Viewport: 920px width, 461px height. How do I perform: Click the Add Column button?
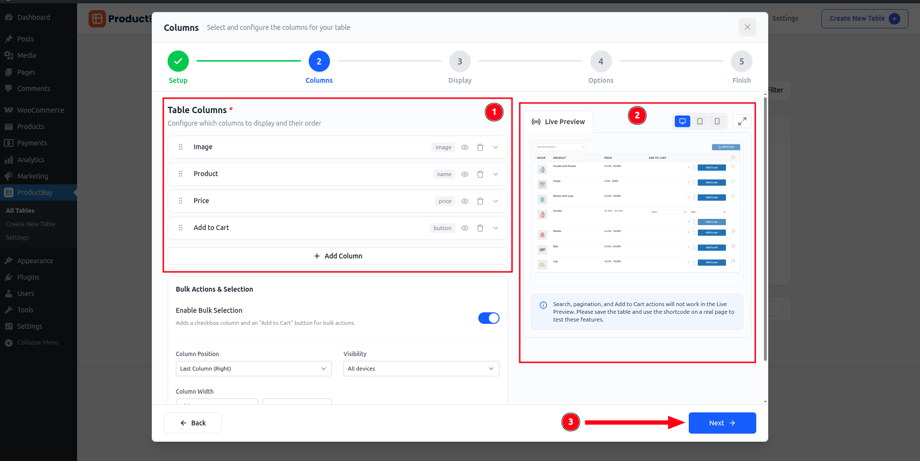(337, 256)
